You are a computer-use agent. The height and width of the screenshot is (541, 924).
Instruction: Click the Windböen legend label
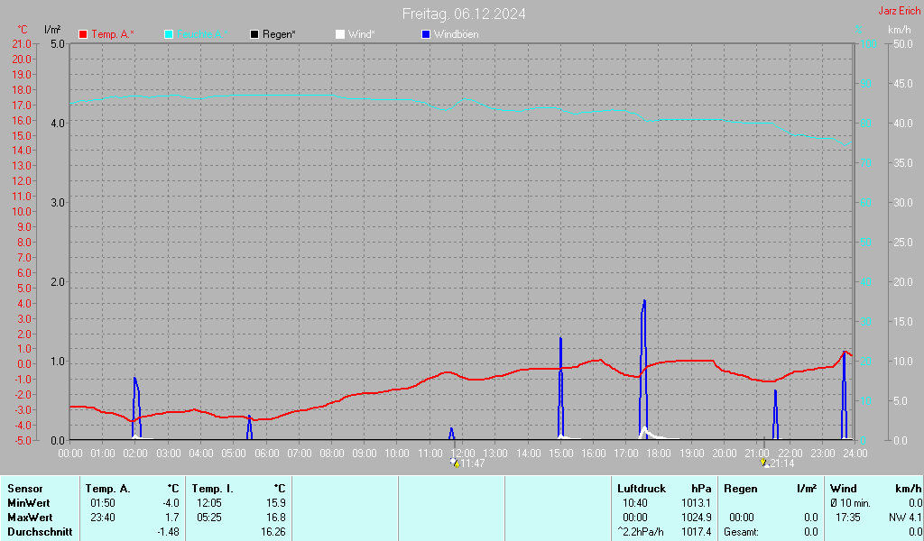click(456, 34)
